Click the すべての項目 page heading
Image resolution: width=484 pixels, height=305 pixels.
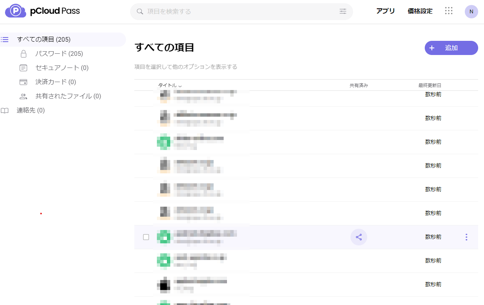(x=164, y=47)
